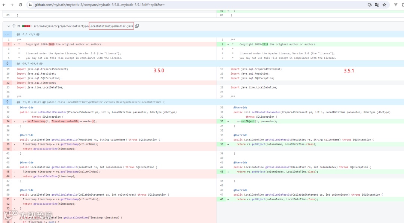Viewport: 404px width, 223px height.
Task: Open the translate page icon
Action: 377,4
